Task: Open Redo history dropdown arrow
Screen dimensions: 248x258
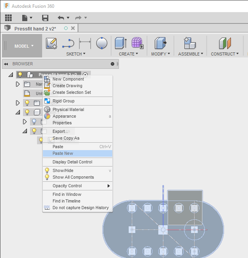Action: click(x=85, y=18)
